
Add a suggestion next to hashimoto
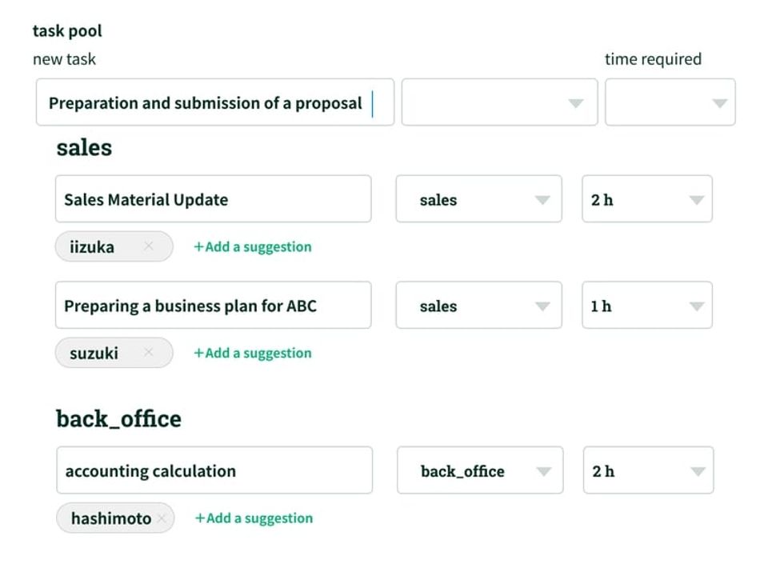(x=254, y=518)
